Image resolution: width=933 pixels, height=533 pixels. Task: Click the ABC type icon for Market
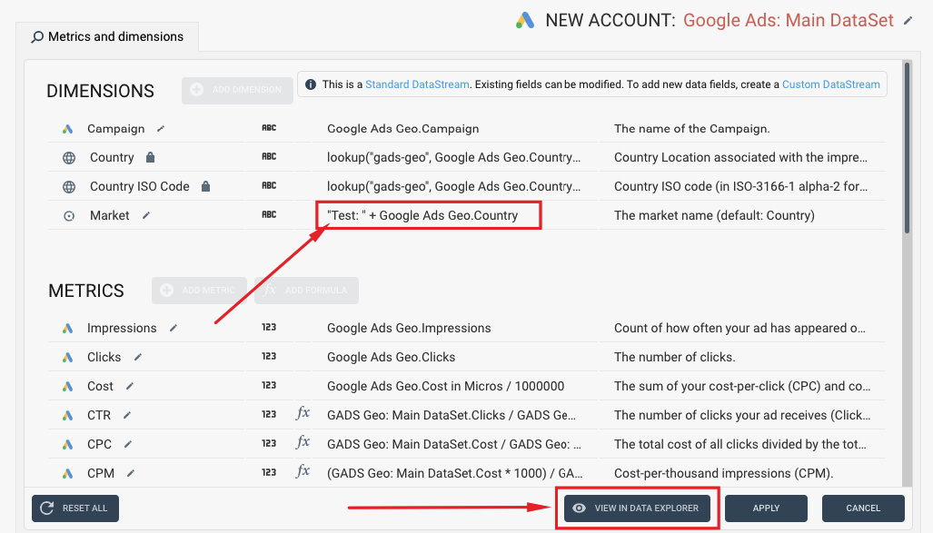(x=269, y=215)
